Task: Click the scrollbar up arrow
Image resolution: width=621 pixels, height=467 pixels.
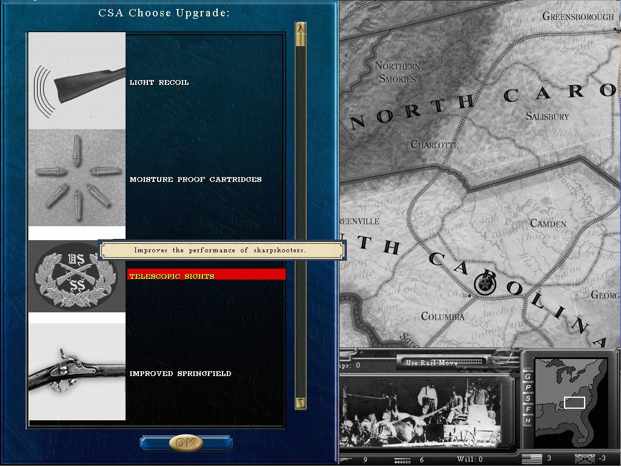Action: coord(301,29)
